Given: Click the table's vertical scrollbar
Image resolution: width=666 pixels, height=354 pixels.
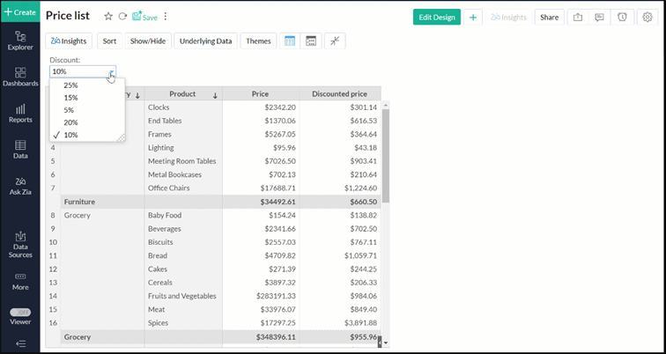Looking at the screenshot, I should 385,154.
